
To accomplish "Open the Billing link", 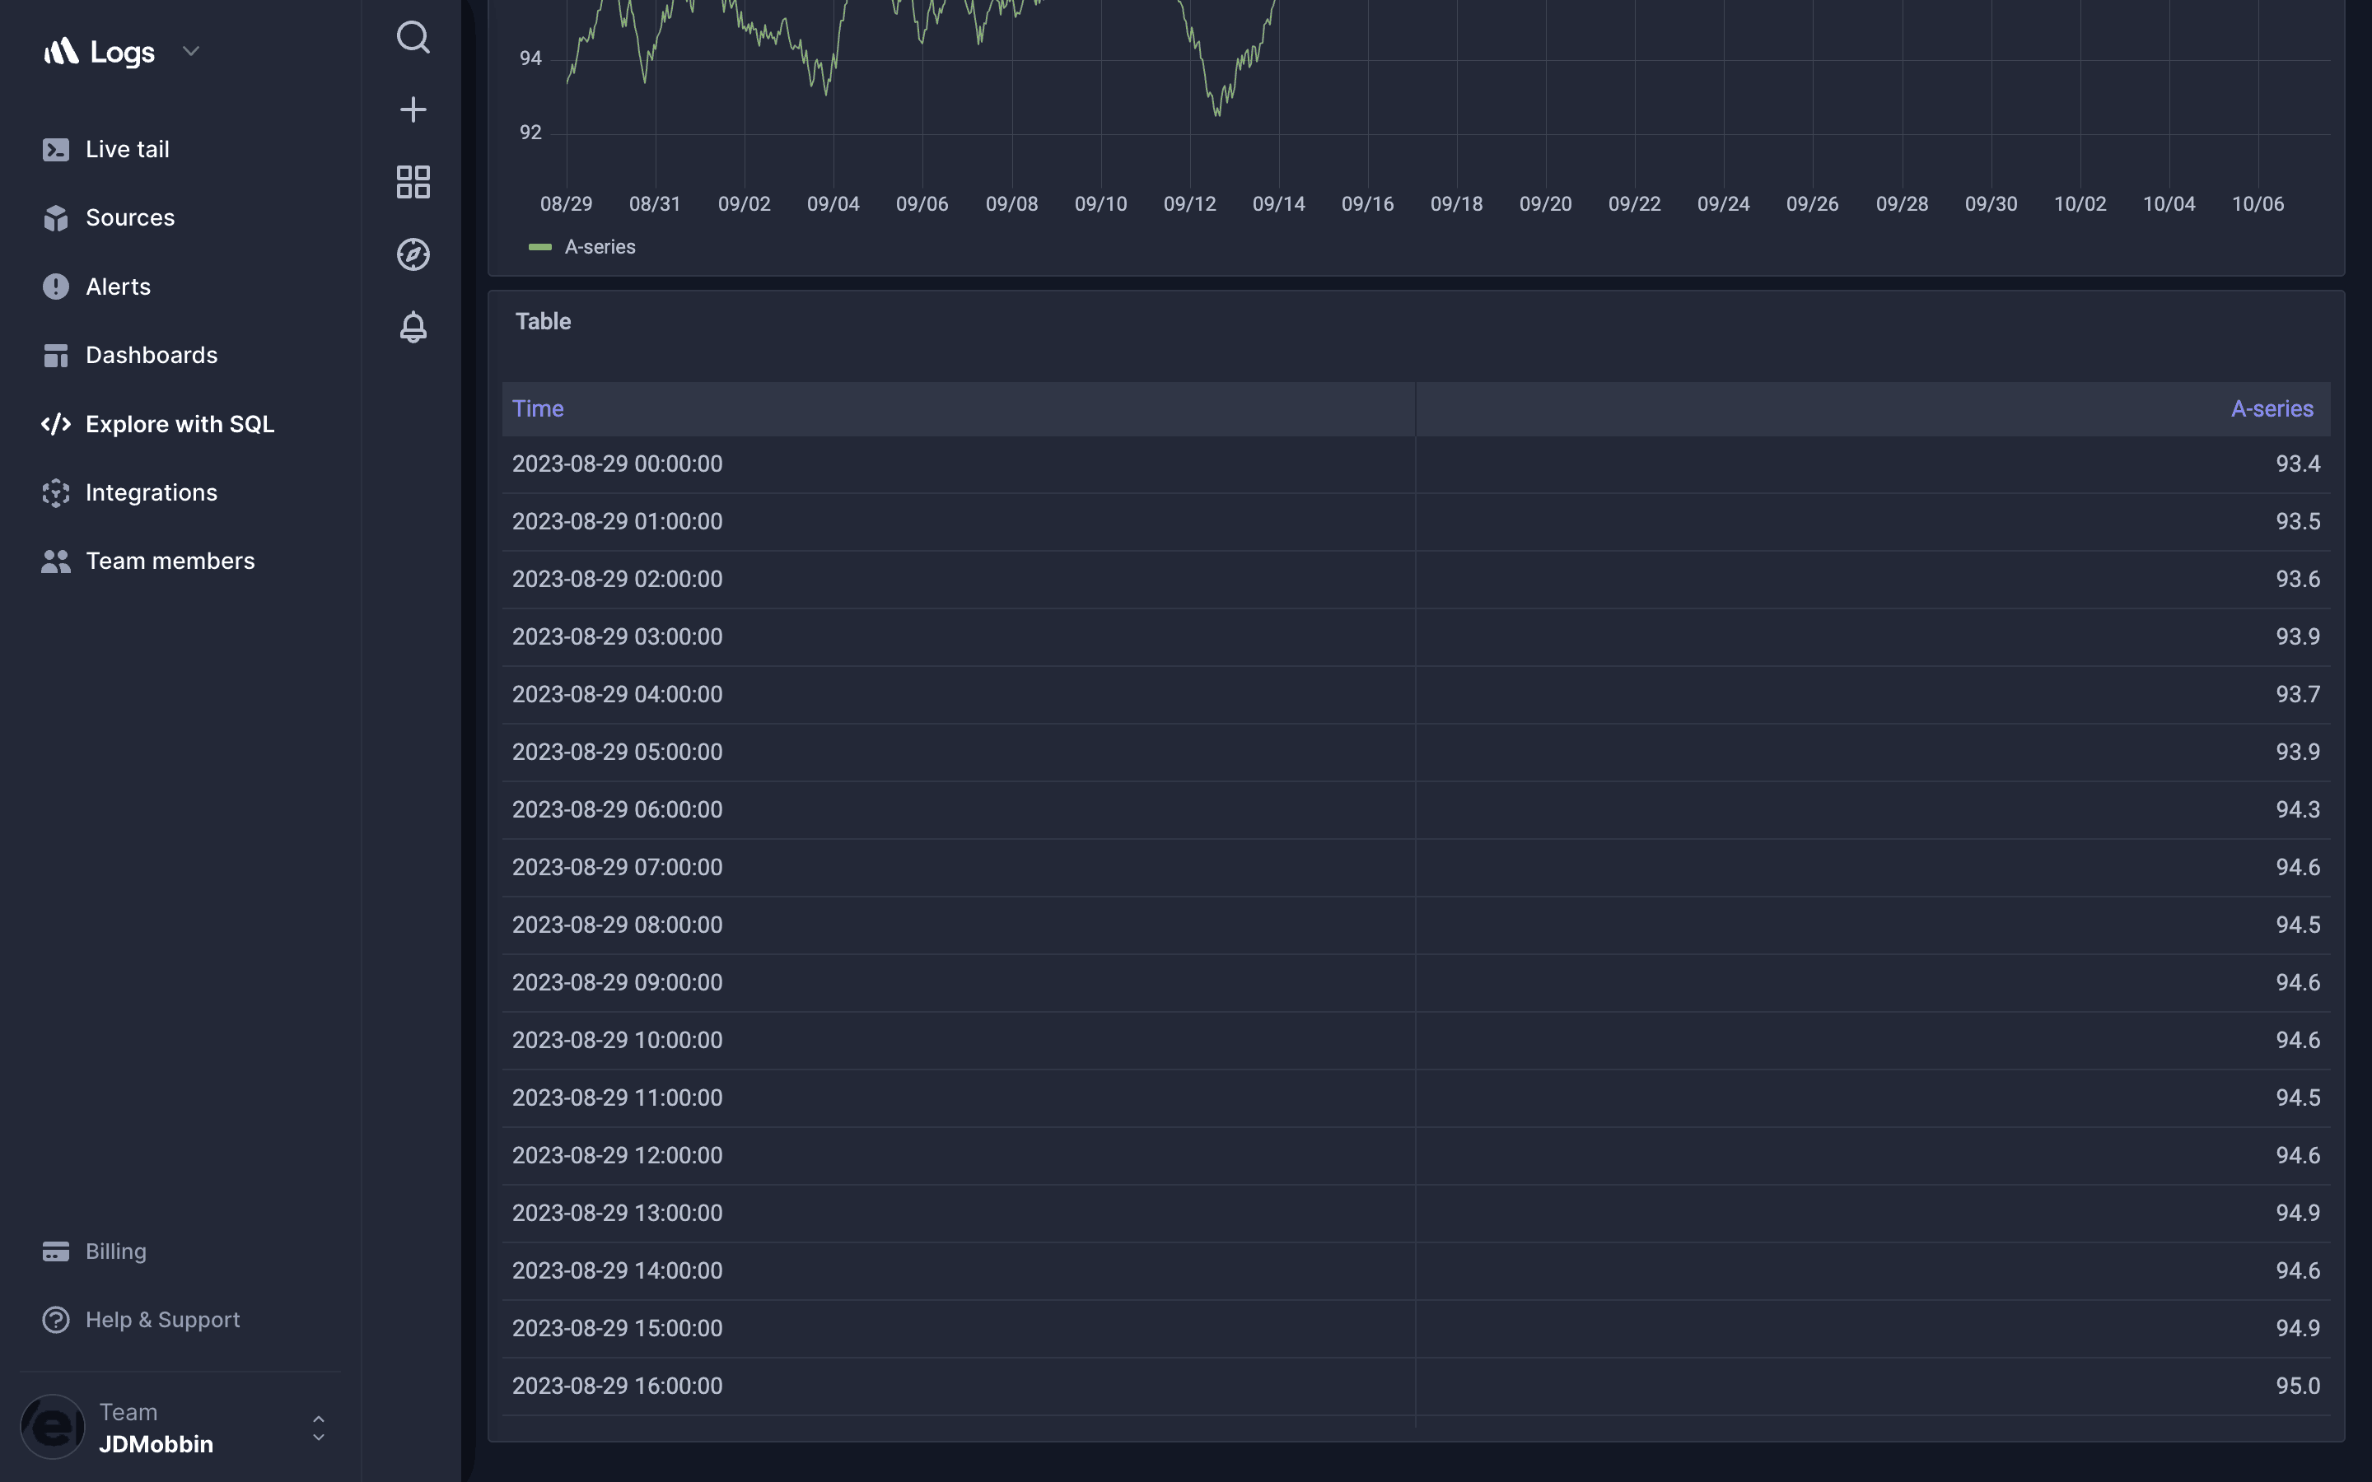I will click(x=115, y=1251).
